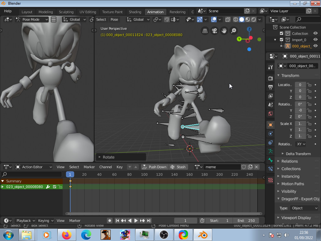
Task: Activate snapping magnet in the header
Action: 166,19
